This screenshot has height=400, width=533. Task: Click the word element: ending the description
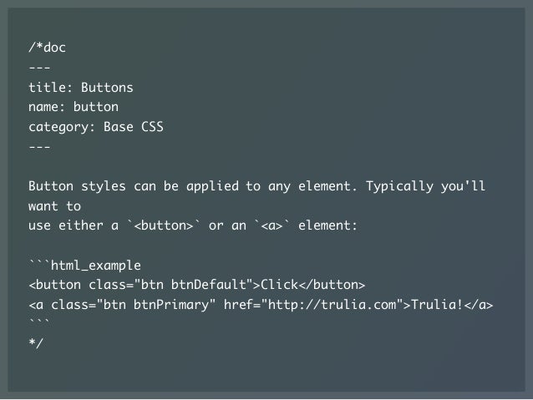coord(328,225)
